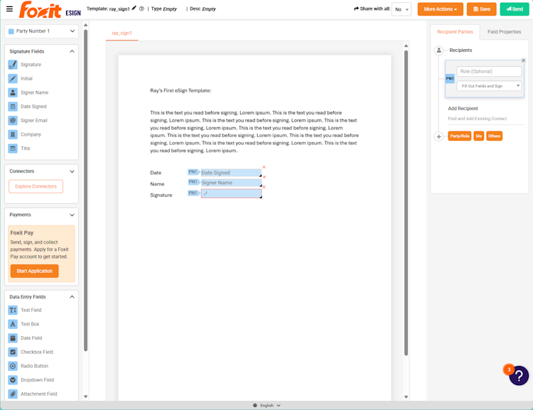Click the Party Number 1 blue color swatch
Image resolution: width=533 pixels, height=410 pixels.
coord(11,31)
